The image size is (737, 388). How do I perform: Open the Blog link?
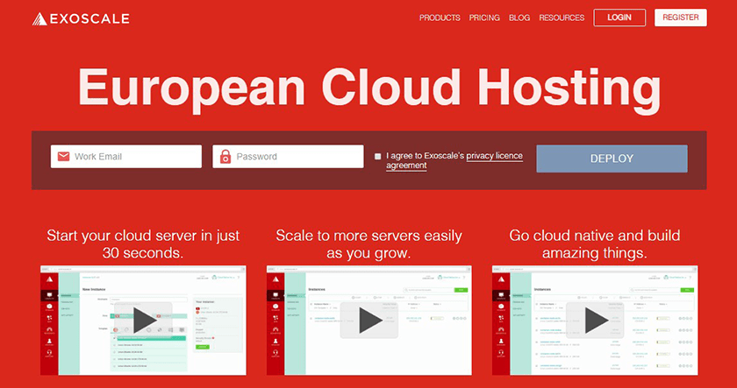pyautogui.click(x=519, y=18)
